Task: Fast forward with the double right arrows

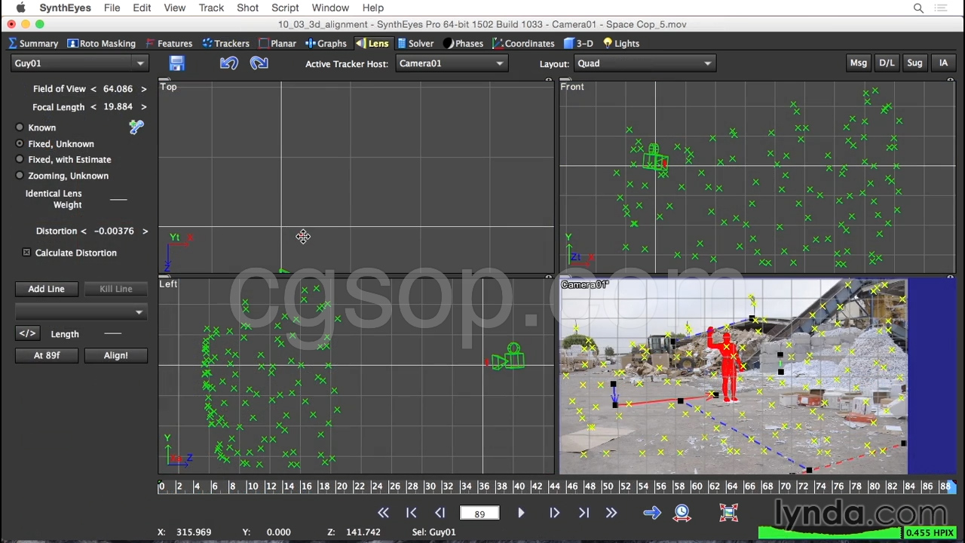Action: pyautogui.click(x=611, y=514)
